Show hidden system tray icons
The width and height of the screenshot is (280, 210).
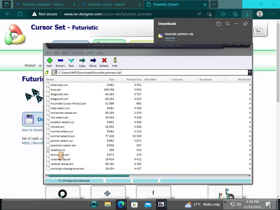tap(225, 202)
